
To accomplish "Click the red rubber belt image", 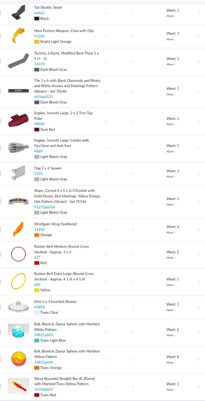I will 19,254.
